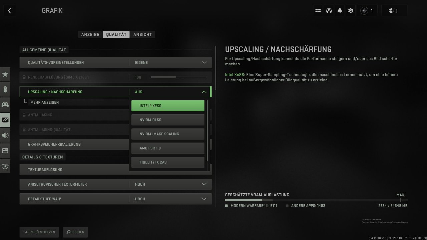
Task: Open controller sidebar settings
Action: click(x=5, y=105)
